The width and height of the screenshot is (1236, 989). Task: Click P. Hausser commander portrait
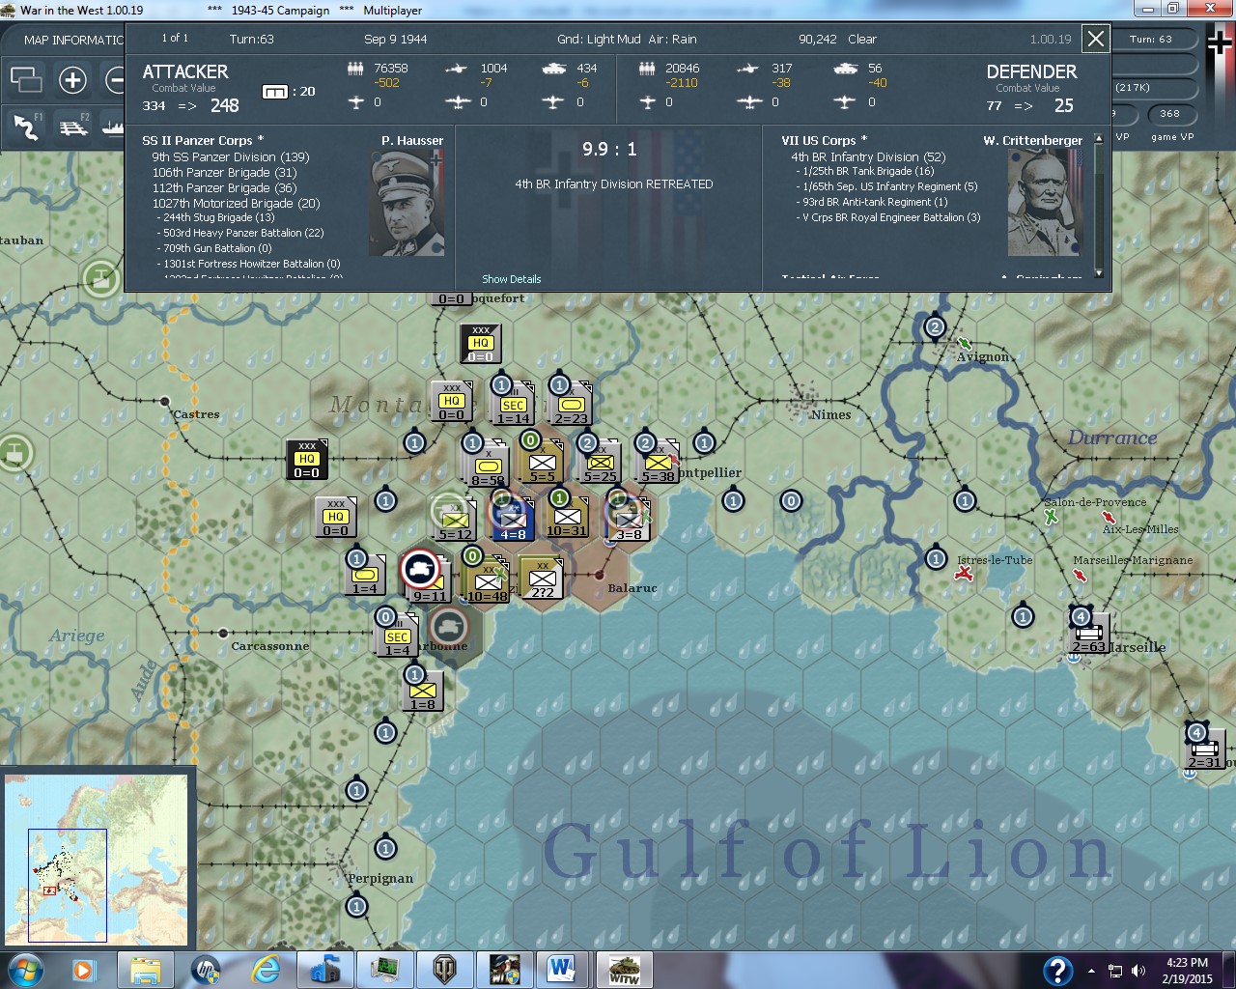coord(407,203)
